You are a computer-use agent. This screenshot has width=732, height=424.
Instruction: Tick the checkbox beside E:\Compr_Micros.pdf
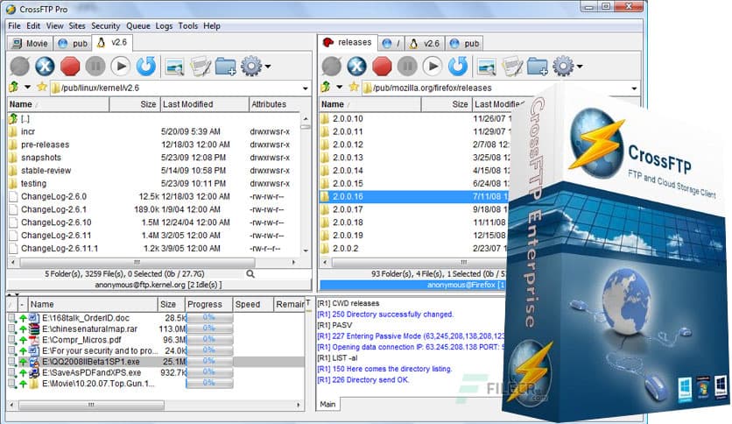pyautogui.click(x=12, y=340)
